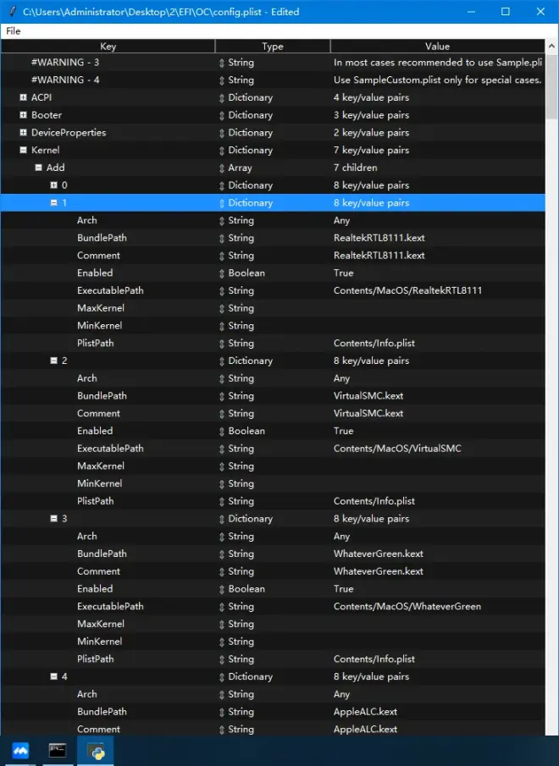Toggle Enabled True value for VirtualSMC

coord(344,431)
